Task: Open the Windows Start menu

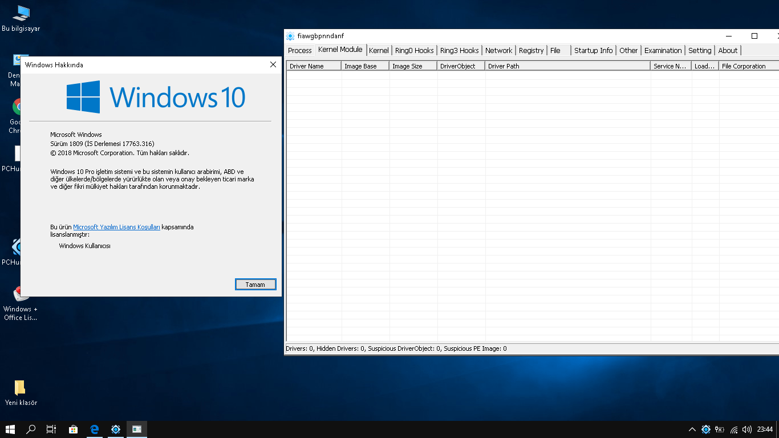Action: 10,429
